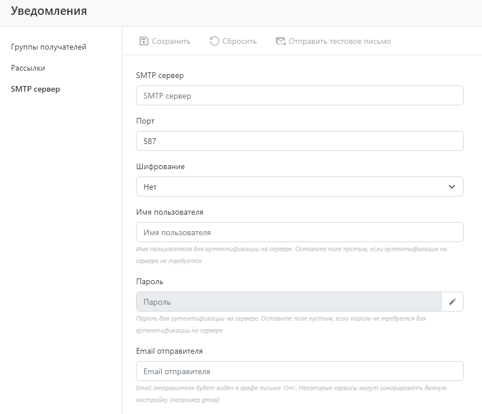Click the Имя пользователя label above its field

coord(170,212)
